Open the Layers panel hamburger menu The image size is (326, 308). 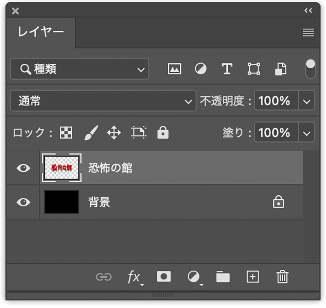click(x=308, y=33)
